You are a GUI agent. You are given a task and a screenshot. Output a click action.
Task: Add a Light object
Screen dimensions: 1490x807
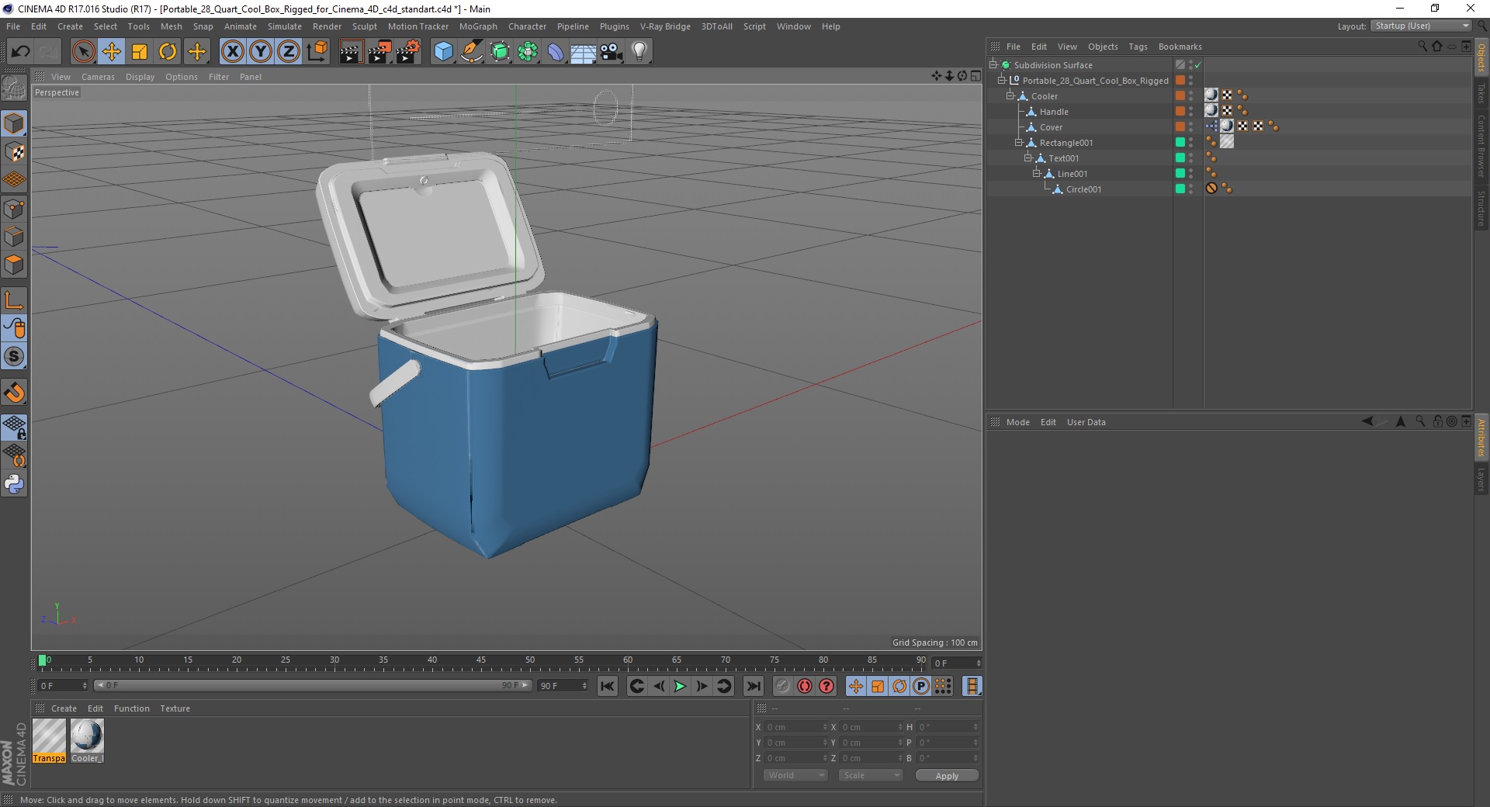639,52
